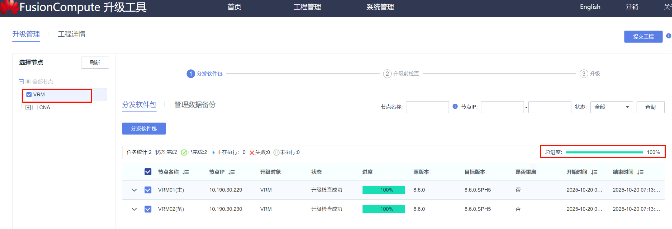Open the 状态 dropdown showing 全部
Image resolution: width=672 pixels, height=229 pixels.
(611, 107)
